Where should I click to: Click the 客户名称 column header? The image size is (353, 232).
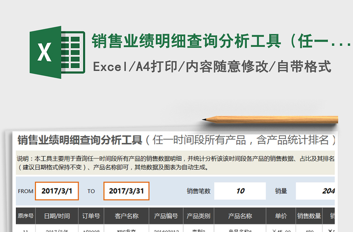[x=126, y=216]
